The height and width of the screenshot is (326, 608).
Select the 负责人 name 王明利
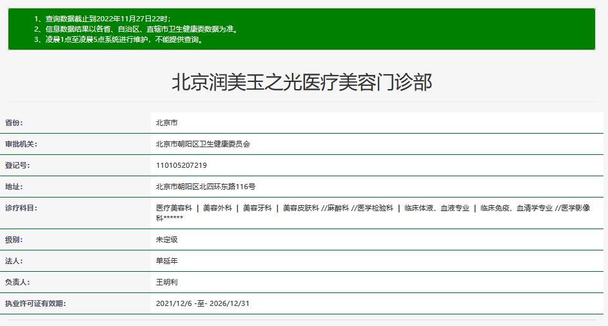(167, 282)
